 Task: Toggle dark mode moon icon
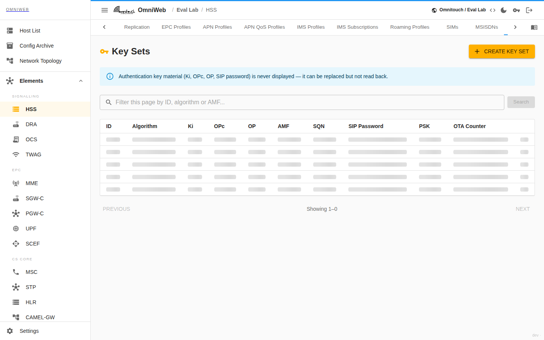(x=504, y=10)
